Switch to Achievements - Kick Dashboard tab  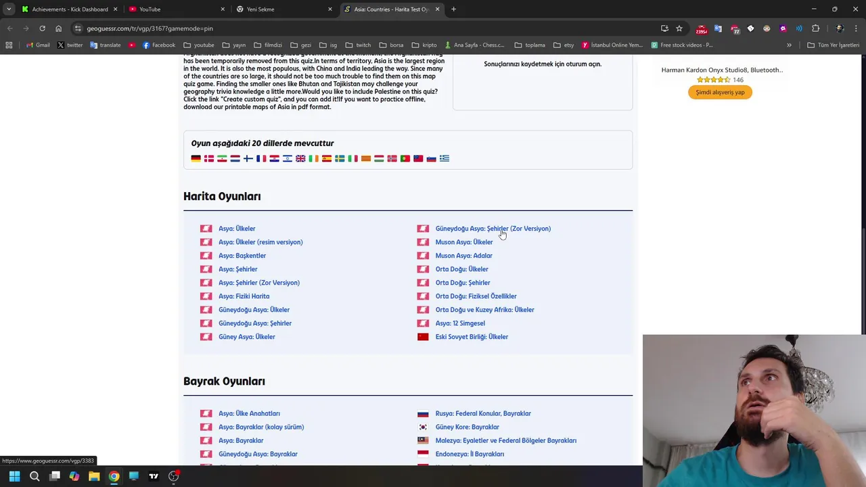click(x=70, y=9)
